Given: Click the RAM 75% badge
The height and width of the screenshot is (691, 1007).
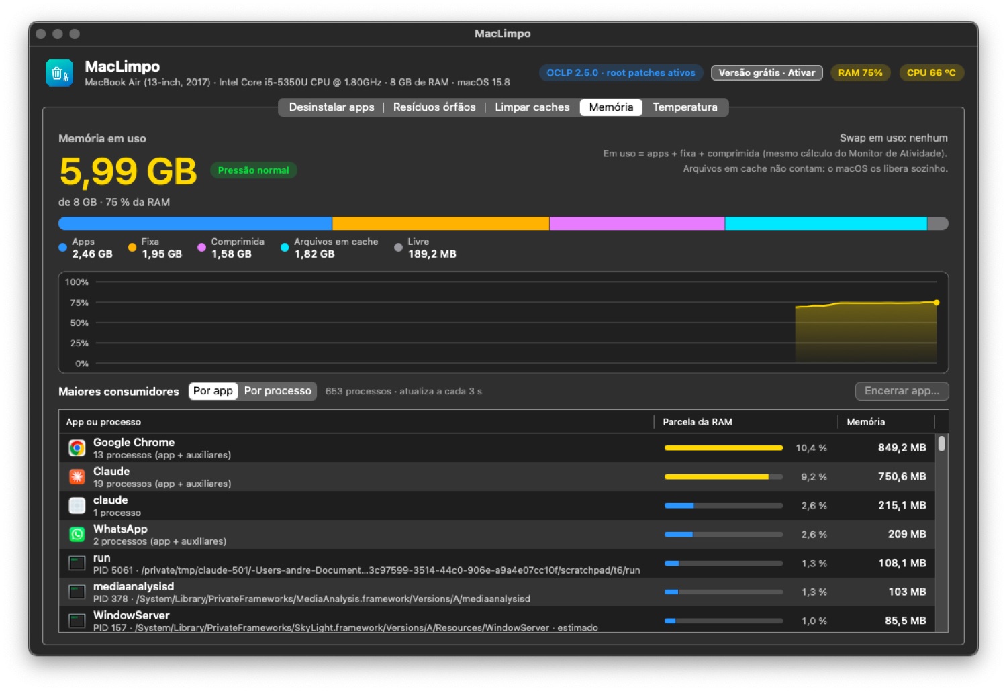Looking at the screenshot, I should 860,73.
